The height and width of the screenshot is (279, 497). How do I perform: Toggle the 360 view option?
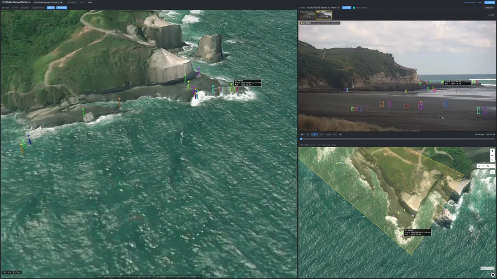[x=15, y=8]
